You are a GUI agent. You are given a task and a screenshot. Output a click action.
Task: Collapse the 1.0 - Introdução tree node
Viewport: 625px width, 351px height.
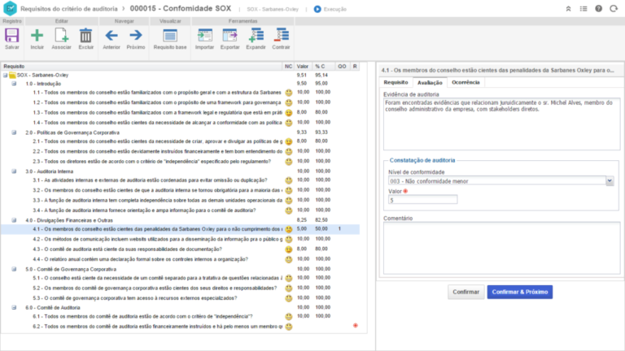click(14, 84)
